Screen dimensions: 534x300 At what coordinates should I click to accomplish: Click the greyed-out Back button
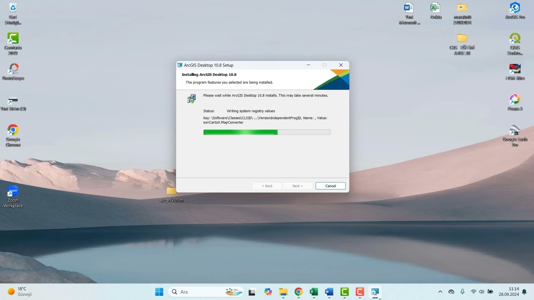267,186
